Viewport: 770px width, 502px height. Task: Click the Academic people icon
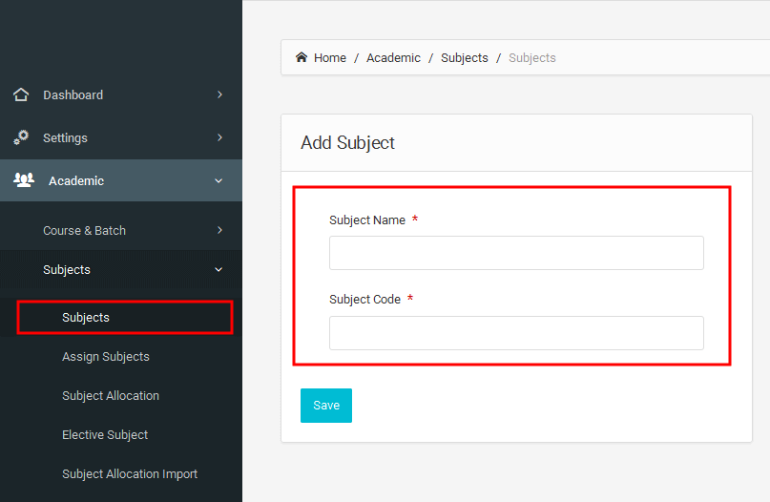click(x=24, y=180)
